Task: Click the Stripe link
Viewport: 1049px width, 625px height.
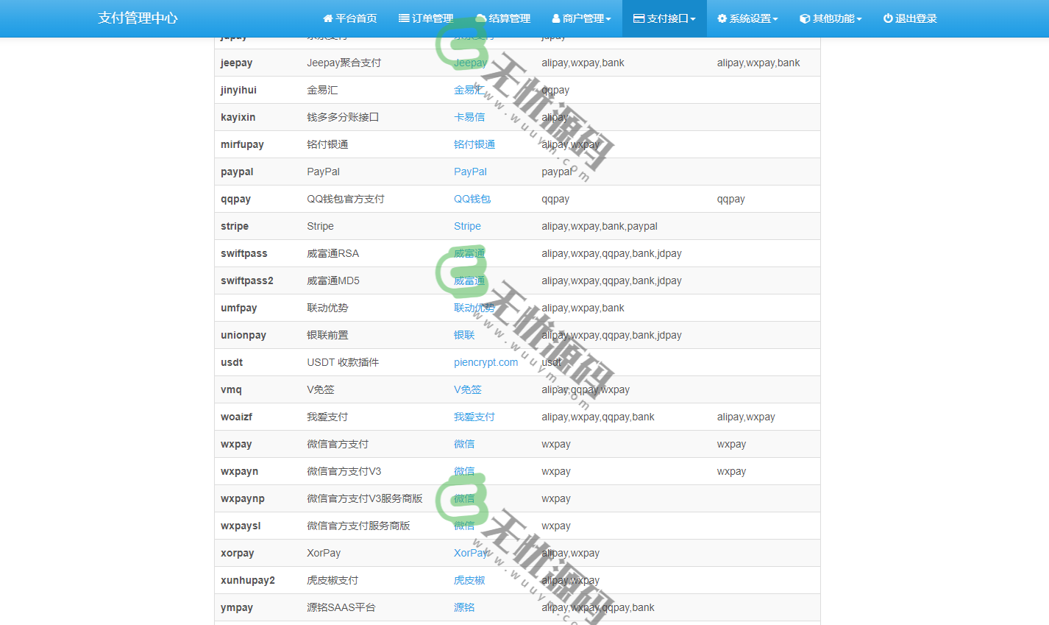Action: (x=467, y=226)
